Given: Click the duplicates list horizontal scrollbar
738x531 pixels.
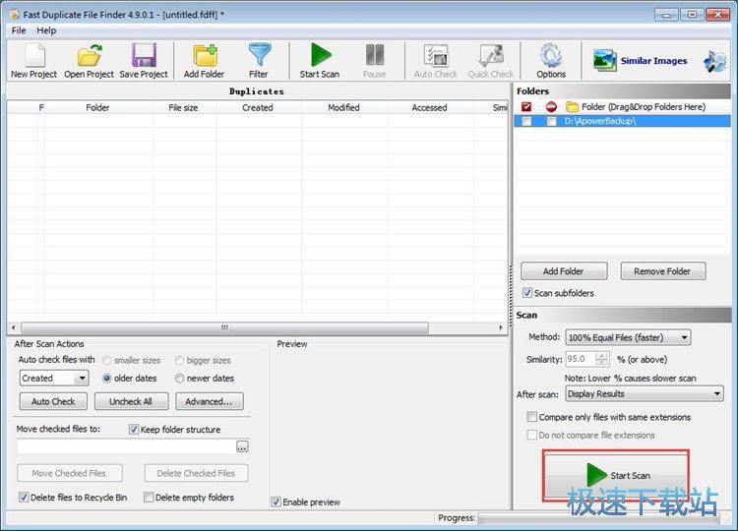Looking at the screenshot, I should [224, 327].
